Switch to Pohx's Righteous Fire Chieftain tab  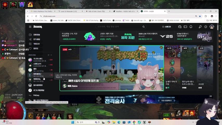pos(42,11)
